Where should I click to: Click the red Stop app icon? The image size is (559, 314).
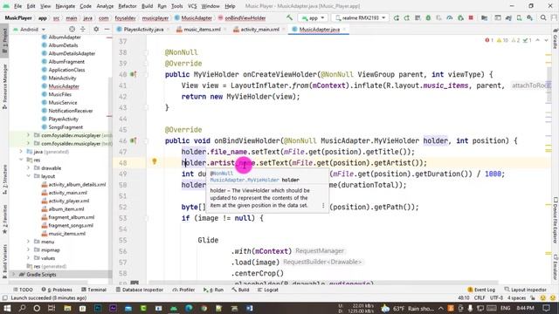(471, 17)
